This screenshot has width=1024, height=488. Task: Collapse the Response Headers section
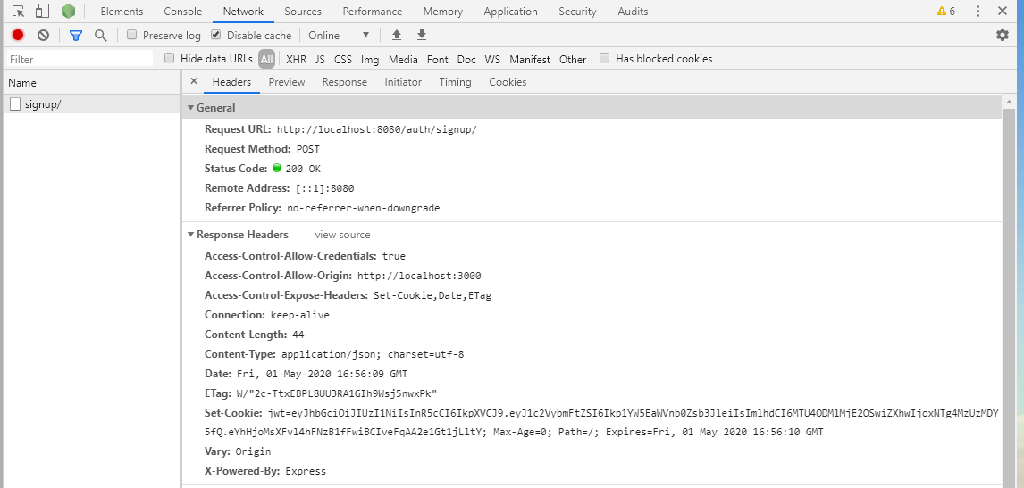pyautogui.click(x=190, y=235)
